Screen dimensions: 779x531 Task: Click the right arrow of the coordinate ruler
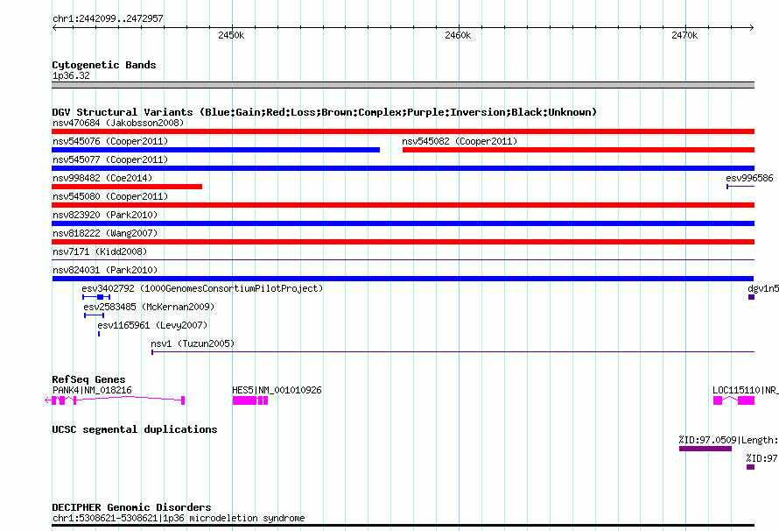pyautogui.click(x=751, y=27)
